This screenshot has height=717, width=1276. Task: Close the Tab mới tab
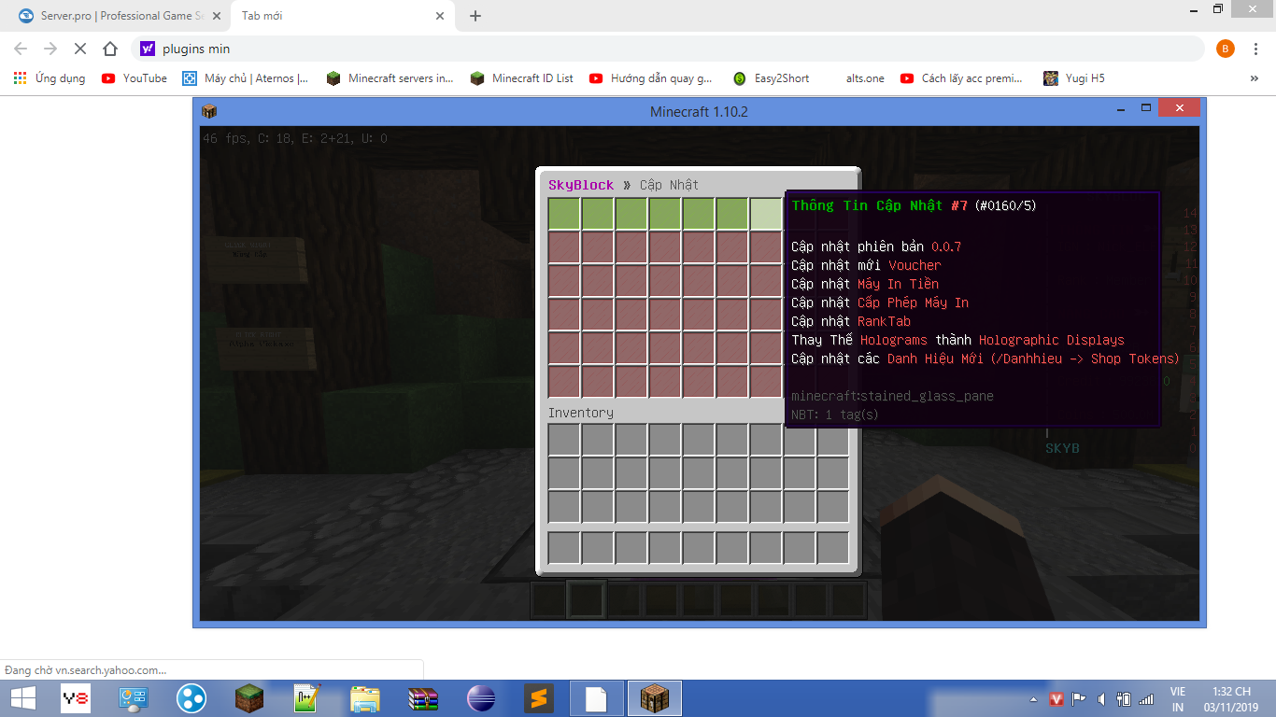click(x=440, y=16)
